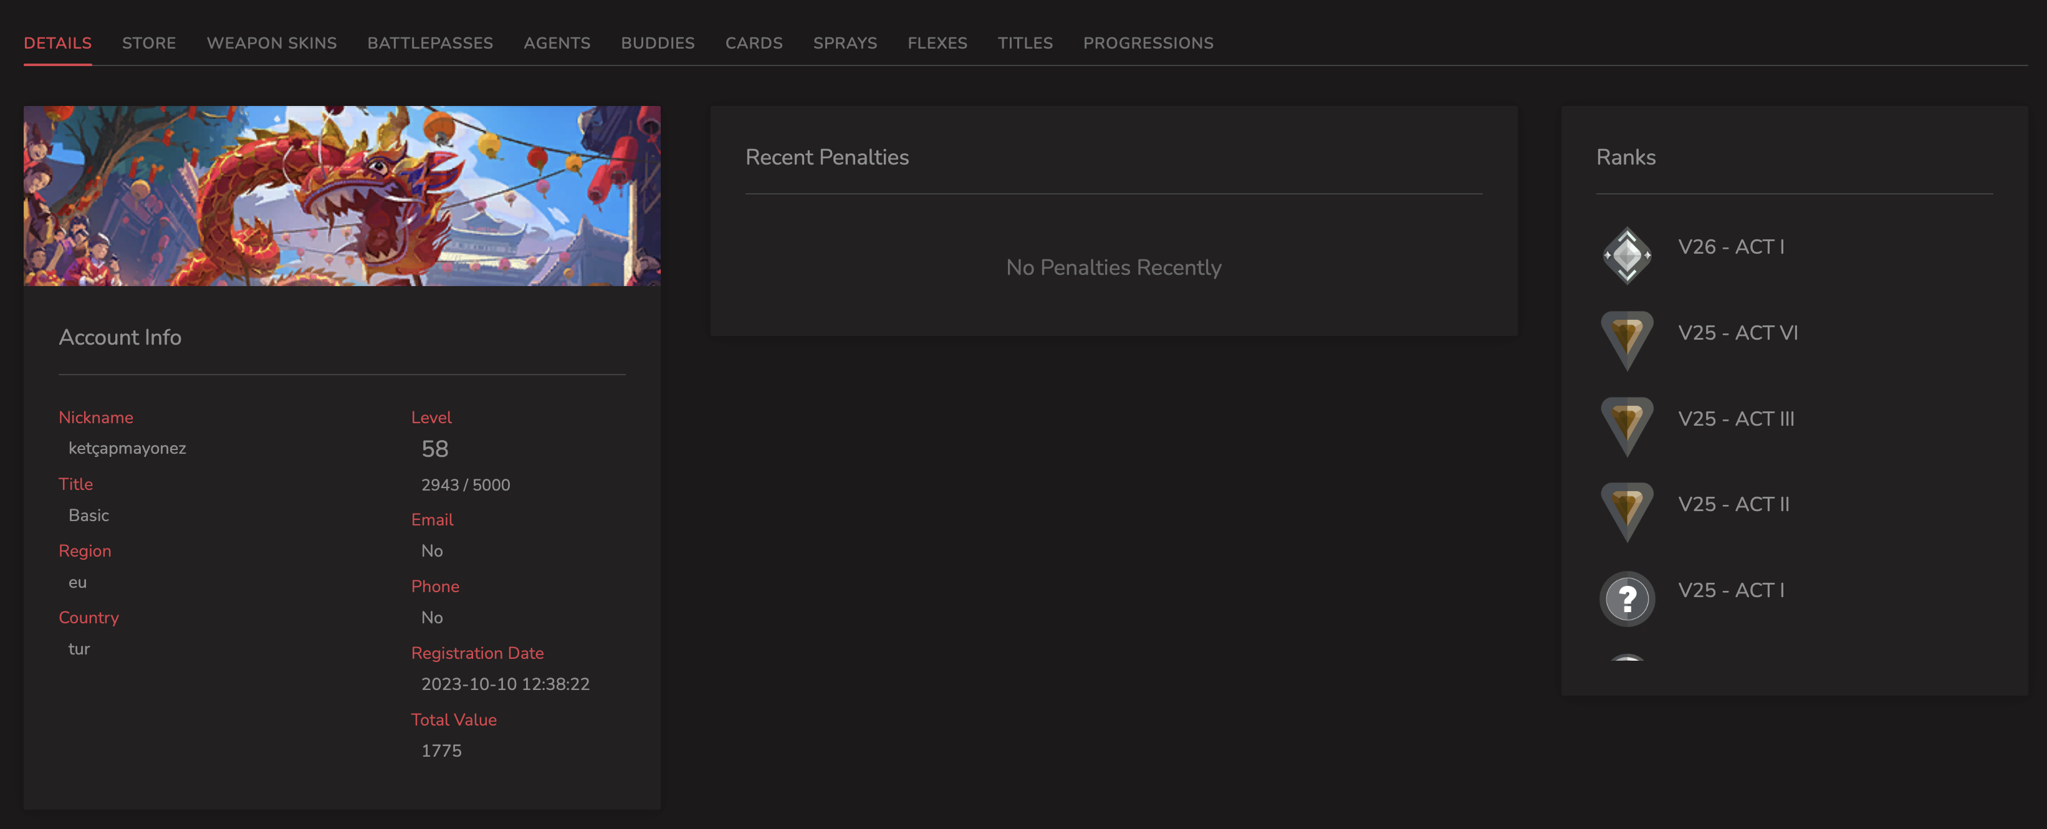The width and height of the screenshot is (2047, 829).
Task: Switch to the SPRAYS tab
Action: coord(845,43)
